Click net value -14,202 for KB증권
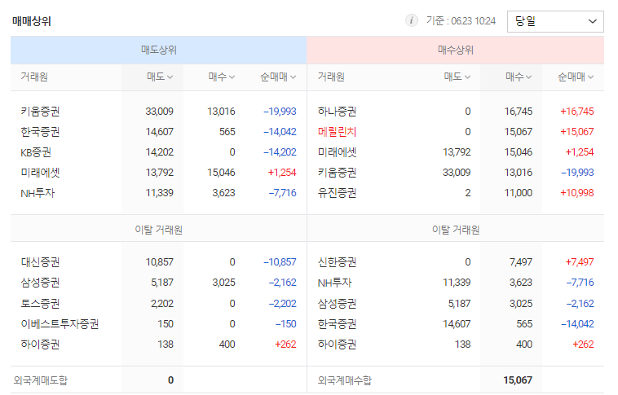 (280, 152)
